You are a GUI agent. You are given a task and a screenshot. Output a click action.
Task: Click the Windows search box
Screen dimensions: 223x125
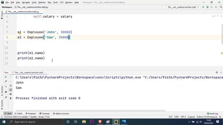pos(36,122)
